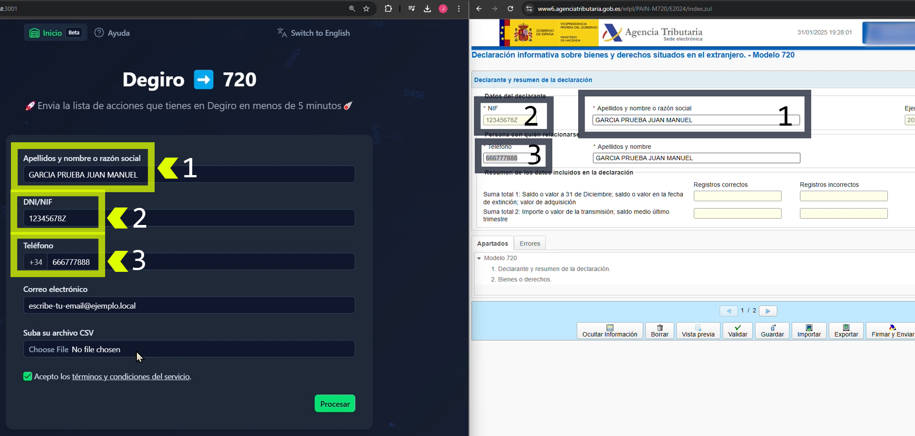The width and height of the screenshot is (915, 436).
Task: Reload the Agencia Tributaria page
Action: 510,9
